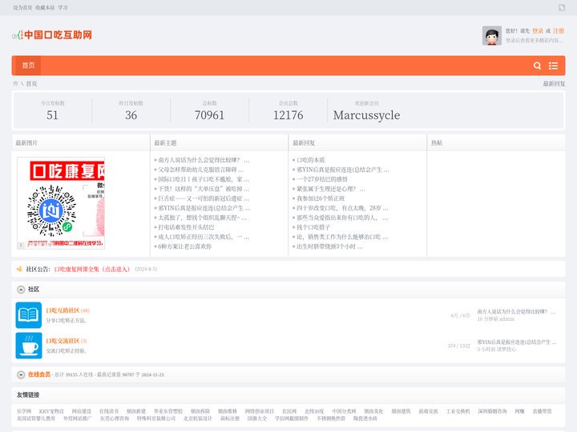
Task: Click 收藏本站 in the top bar
Action: [45, 8]
